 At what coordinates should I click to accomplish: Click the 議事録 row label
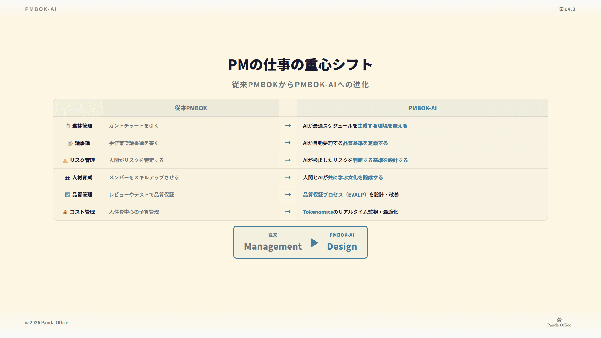pos(82,143)
